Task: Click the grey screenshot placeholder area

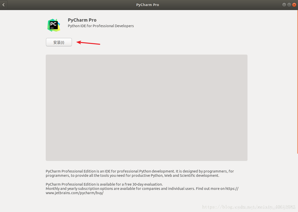Action: 146,108
